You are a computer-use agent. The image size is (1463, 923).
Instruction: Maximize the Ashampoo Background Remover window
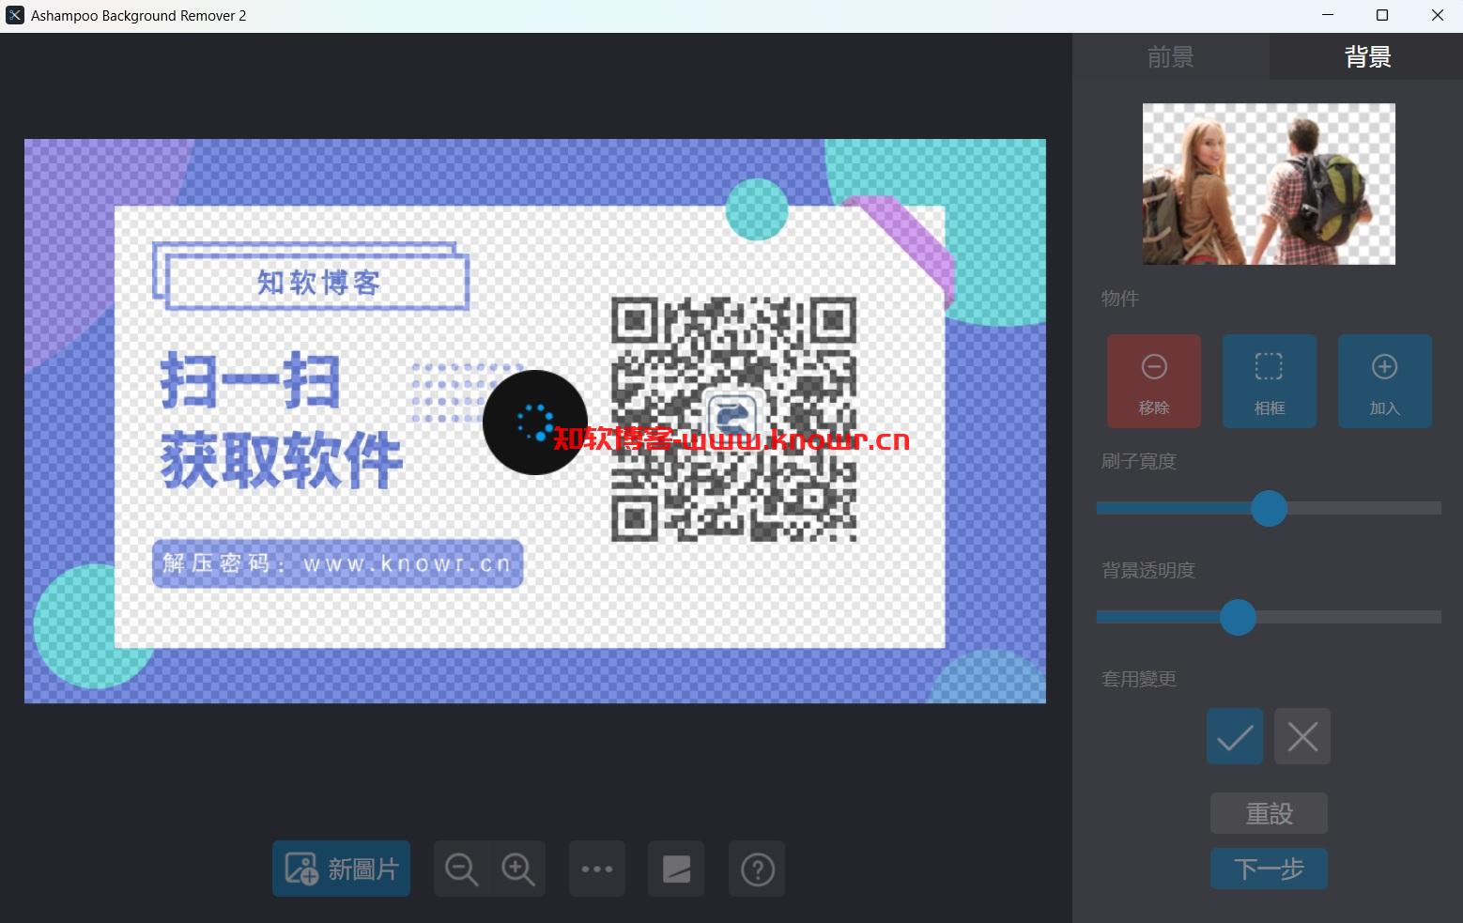[x=1382, y=15]
